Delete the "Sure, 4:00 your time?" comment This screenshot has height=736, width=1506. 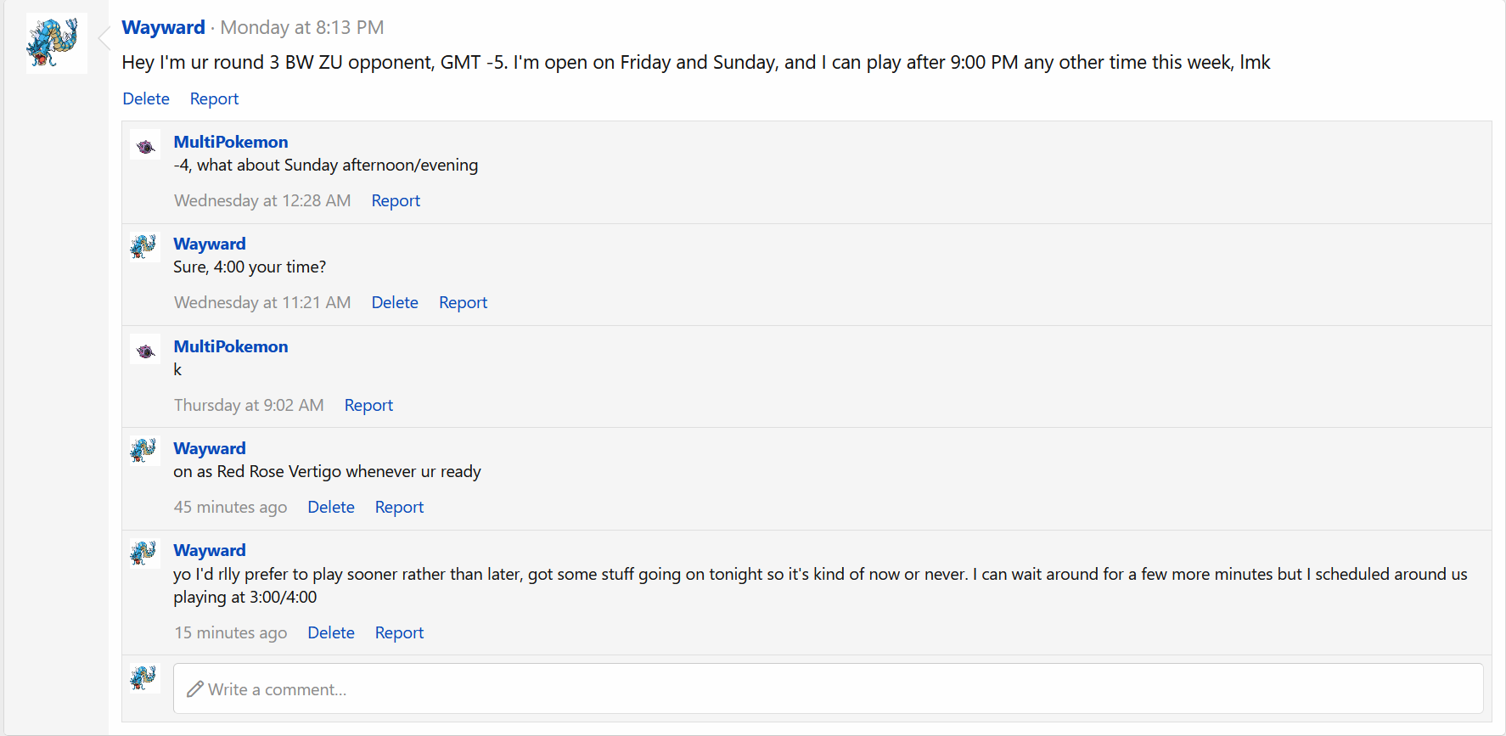(x=395, y=302)
